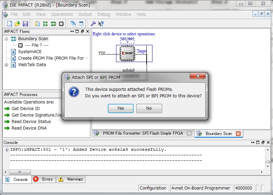Open the Window menu
Viewport: 273px width, 195px height.
point(123,14)
